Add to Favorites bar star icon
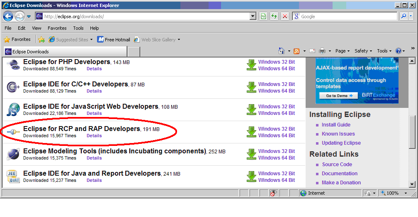This screenshot has height=217, width=418. tap(41, 40)
